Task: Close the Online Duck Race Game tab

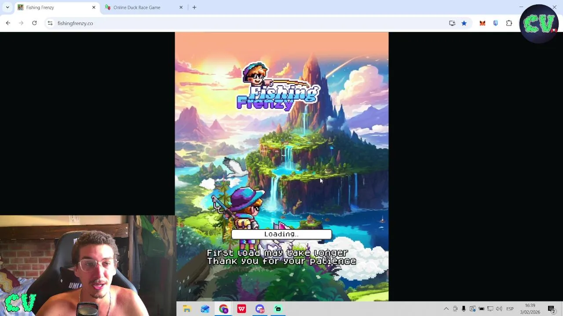Action: coord(181,7)
